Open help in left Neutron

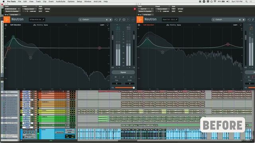point(127,20)
